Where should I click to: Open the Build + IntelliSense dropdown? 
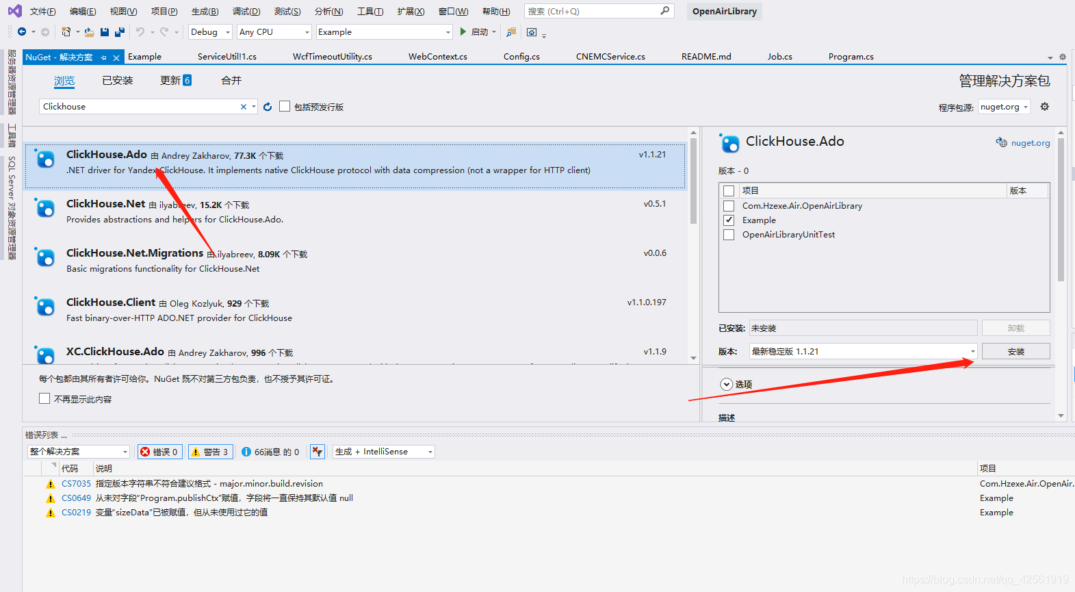click(x=384, y=452)
